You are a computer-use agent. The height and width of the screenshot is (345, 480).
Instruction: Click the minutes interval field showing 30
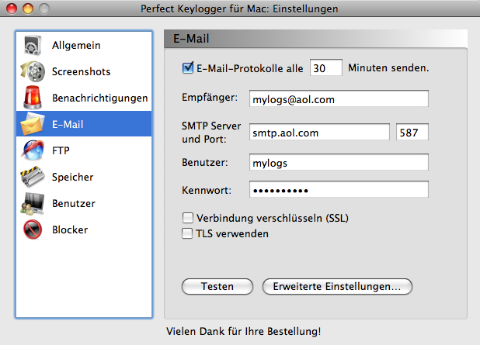pyautogui.click(x=326, y=67)
